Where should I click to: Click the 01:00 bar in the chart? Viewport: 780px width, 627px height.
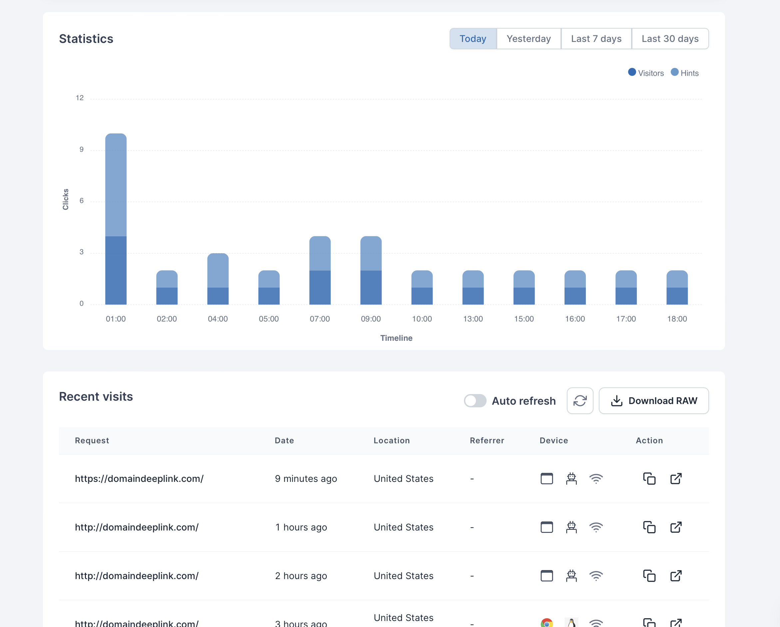click(116, 219)
